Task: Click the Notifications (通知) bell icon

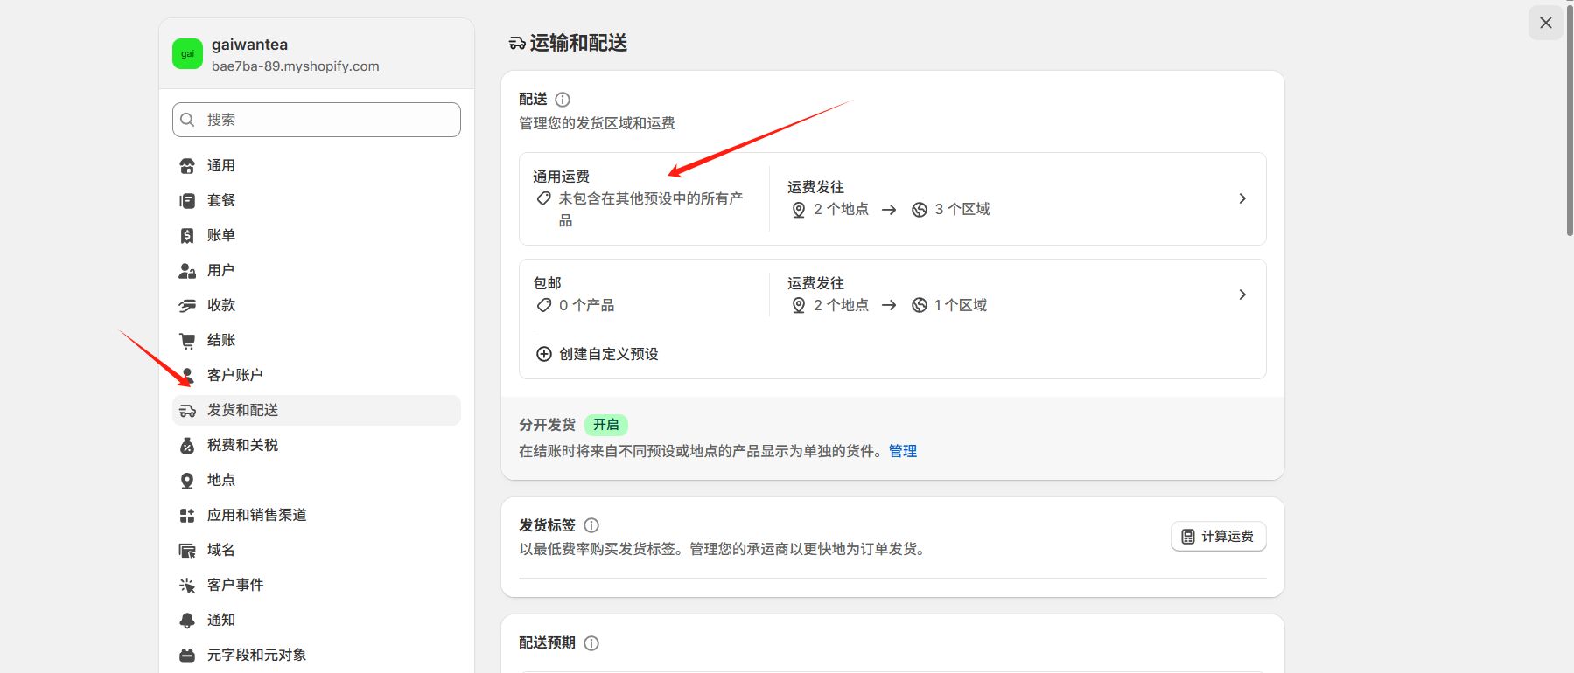Action: [x=187, y=621]
